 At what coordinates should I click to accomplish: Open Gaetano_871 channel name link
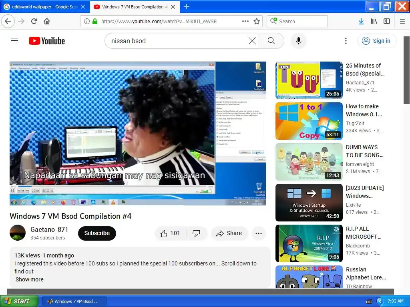click(x=49, y=229)
